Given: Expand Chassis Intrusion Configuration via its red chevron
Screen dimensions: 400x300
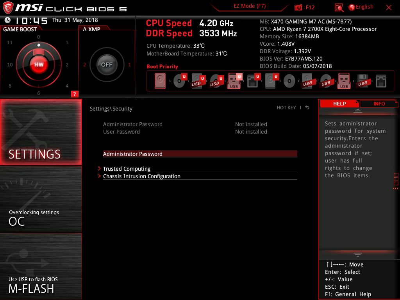Looking at the screenshot, I should 99,176.
